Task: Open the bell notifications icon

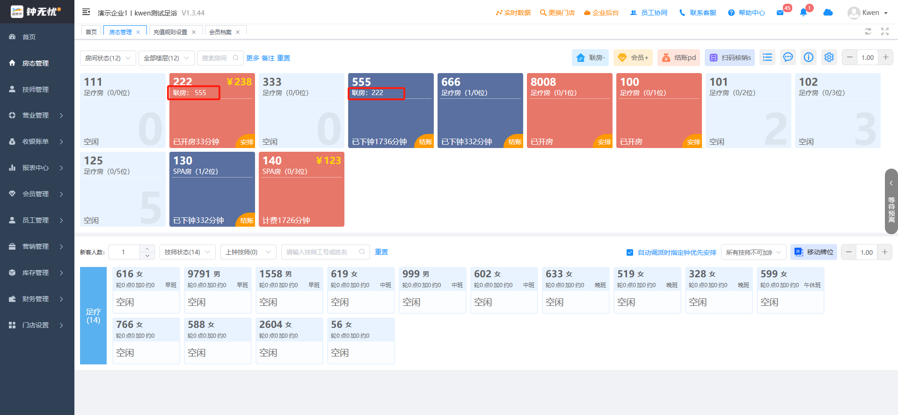Action: point(803,13)
